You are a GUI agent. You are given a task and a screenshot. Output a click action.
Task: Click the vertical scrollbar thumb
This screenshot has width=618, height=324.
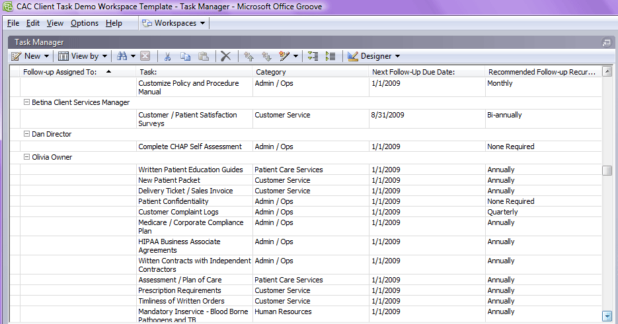pos(607,170)
